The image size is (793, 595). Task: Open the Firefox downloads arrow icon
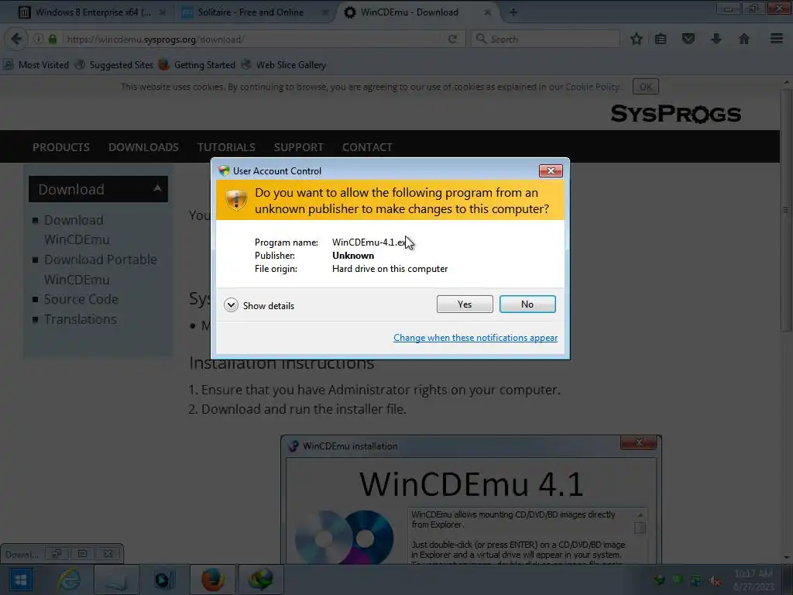(716, 39)
